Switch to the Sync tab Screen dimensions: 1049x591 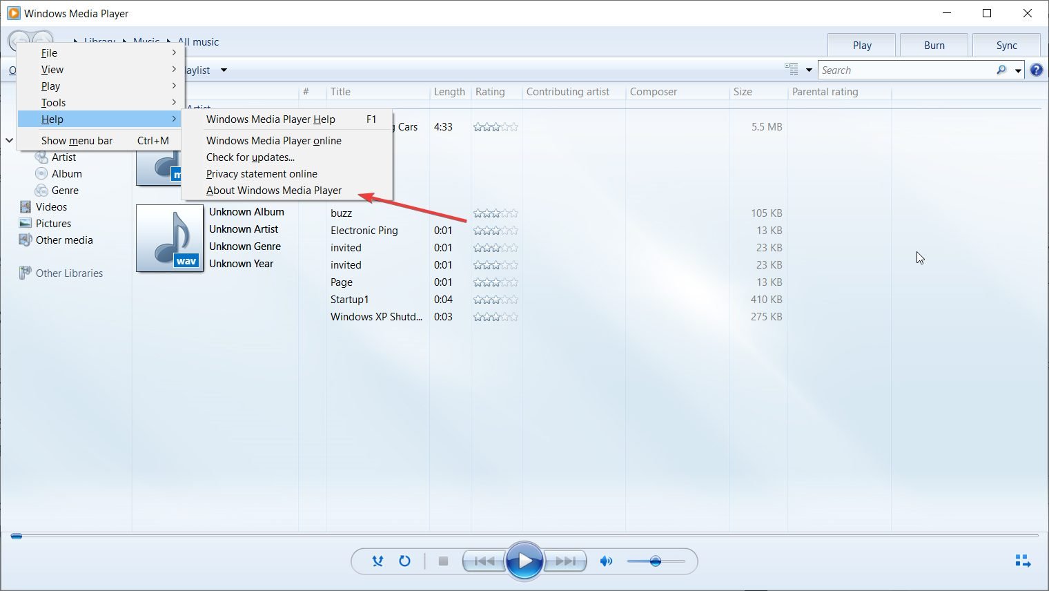click(x=1006, y=45)
